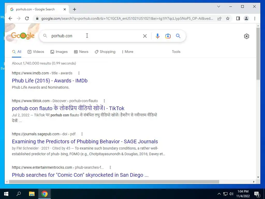Close the Google Search tab
The height and width of the screenshot is (199, 265).
(x=64, y=9)
